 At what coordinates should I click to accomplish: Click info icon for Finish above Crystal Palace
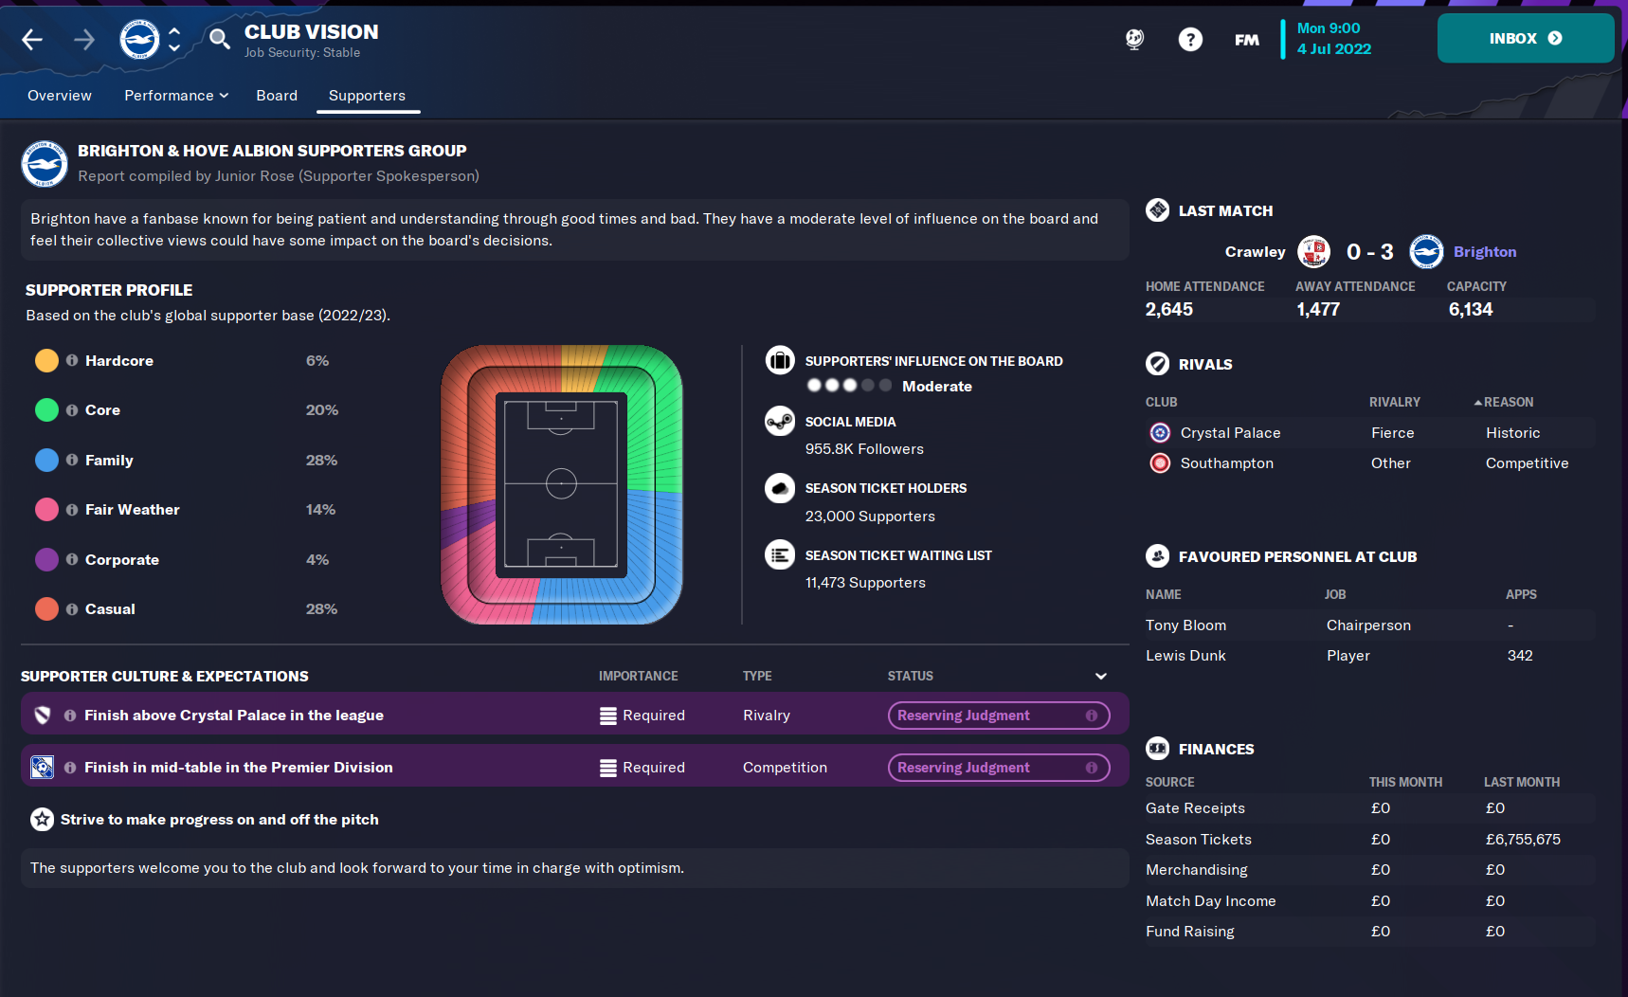pos(70,716)
